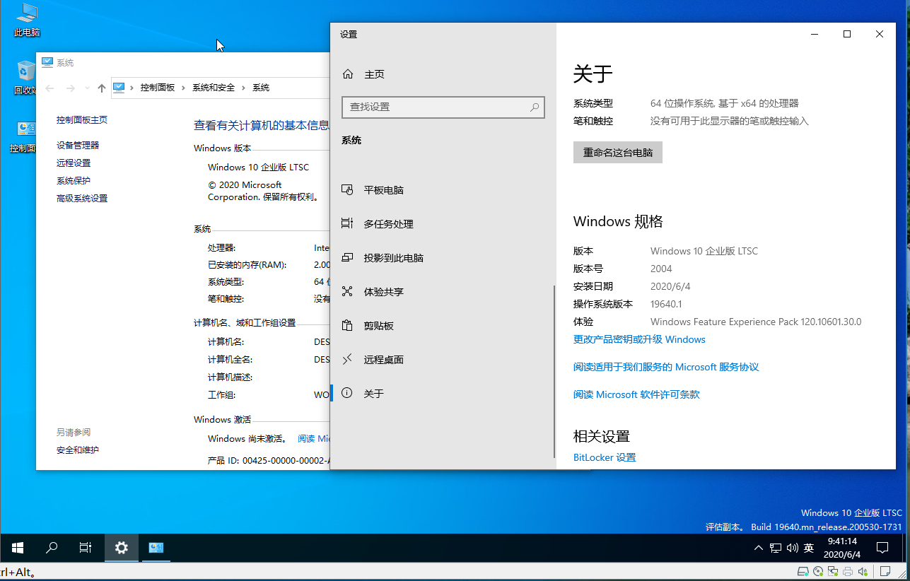
Task: Click the tablet icon beside 平板电脑
Action: (x=347, y=190)
